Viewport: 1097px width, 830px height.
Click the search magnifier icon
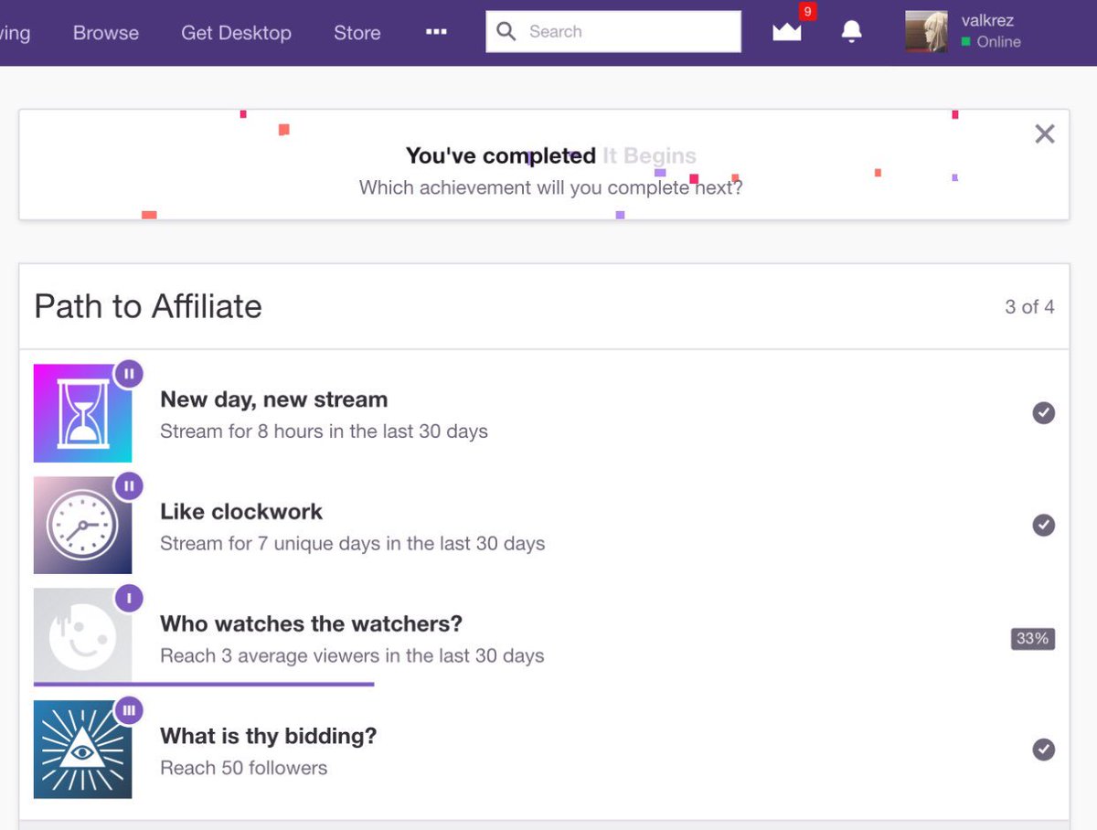[506, 32]
